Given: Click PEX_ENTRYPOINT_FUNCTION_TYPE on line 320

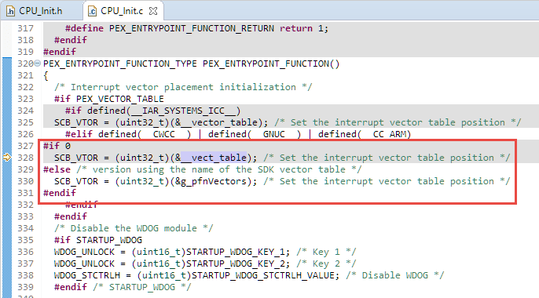Looking at the screenshot, I should tap(120, 64).
